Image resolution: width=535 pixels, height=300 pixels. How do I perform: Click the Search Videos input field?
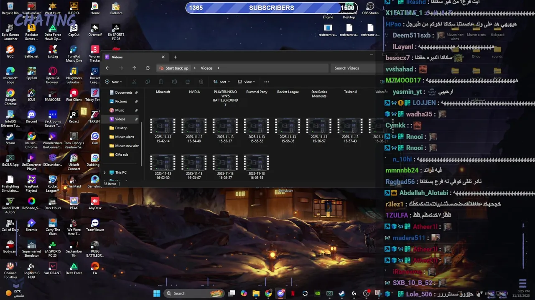click(x=354, y=68)
